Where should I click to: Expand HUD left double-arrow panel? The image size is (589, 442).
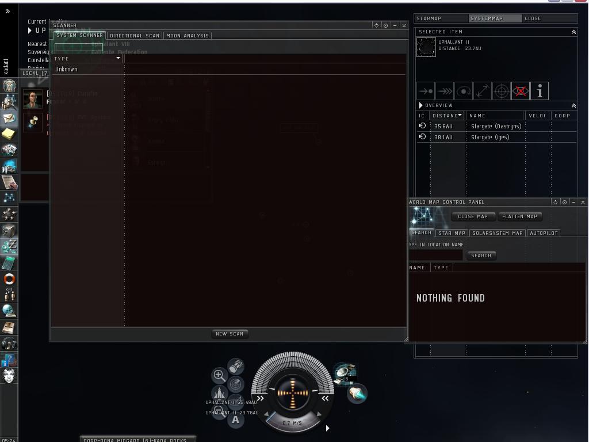[x=260, y=398]
